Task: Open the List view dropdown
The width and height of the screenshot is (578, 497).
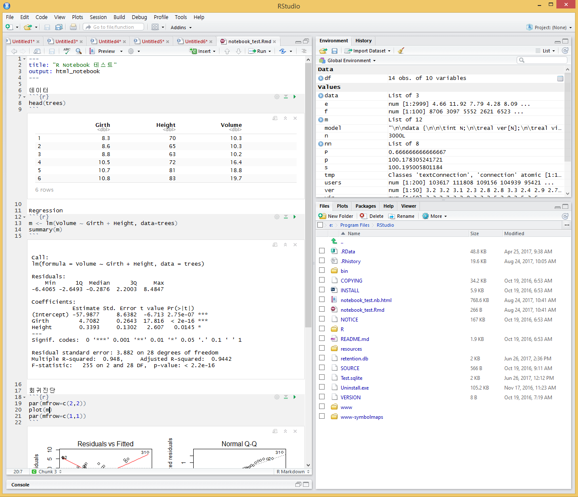Action: tap(545, 51)
